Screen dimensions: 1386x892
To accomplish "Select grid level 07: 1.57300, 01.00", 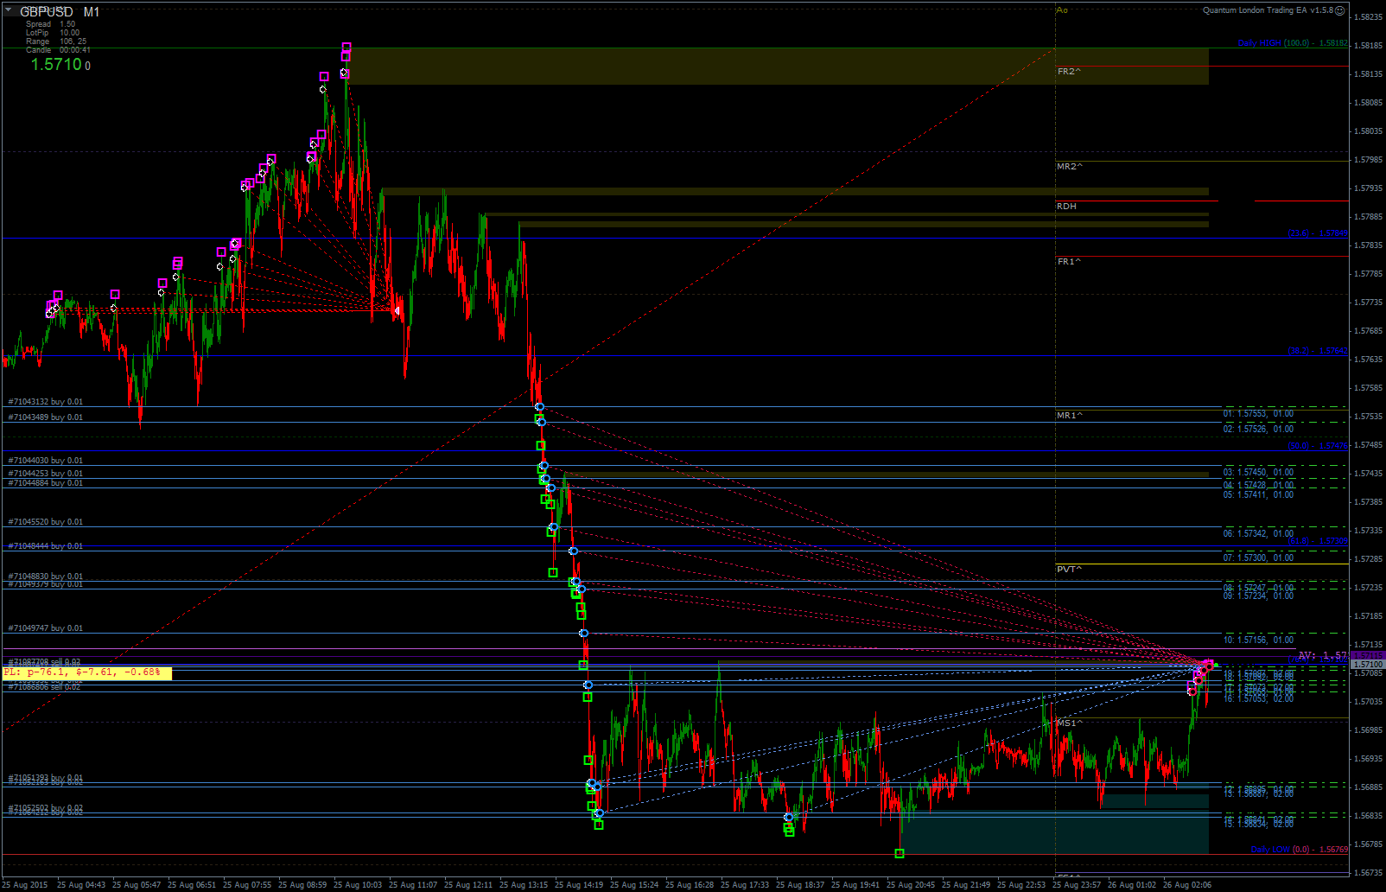I will 1258,558.
